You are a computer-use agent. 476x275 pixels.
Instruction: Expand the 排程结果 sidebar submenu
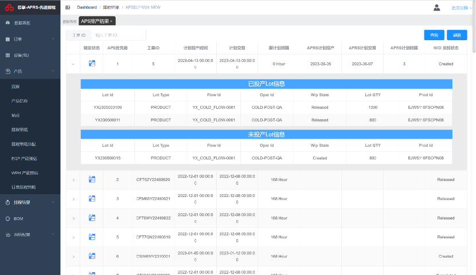click(53, 202)
